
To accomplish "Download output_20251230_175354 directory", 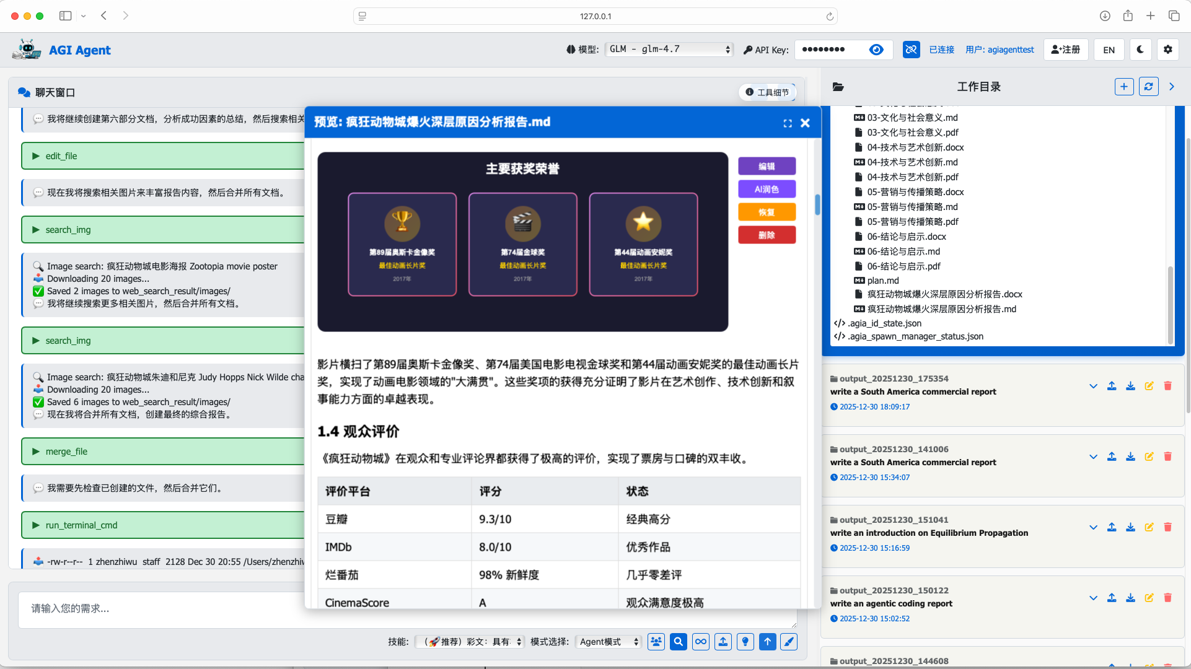I will pos(1130,386).
